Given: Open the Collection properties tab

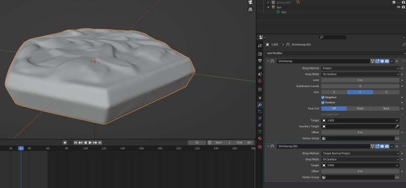Looking at the screenshot, I should 260,90.
